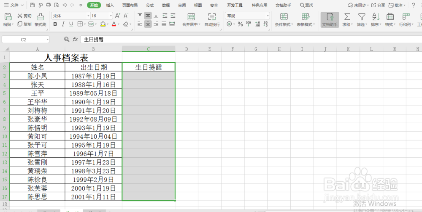This screenshot has height=212, width=422.
Task: Open the 数据 (Data) tab
Action: pyautogui.click(x=166, y=5)
